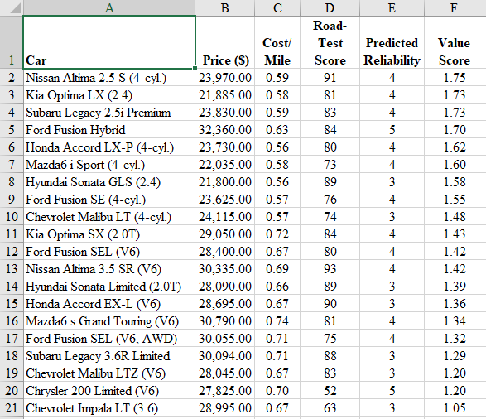
Task: Click Road-Test Score value 93
Action: 330,268
